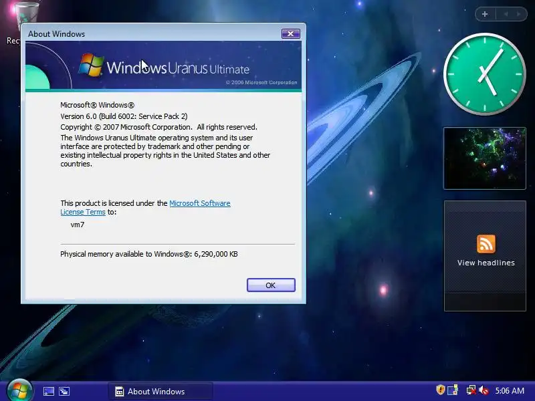This screenshot has width=535, height=401.
Task: Open the Start menu orb
Action: click(x=19, y=390)
